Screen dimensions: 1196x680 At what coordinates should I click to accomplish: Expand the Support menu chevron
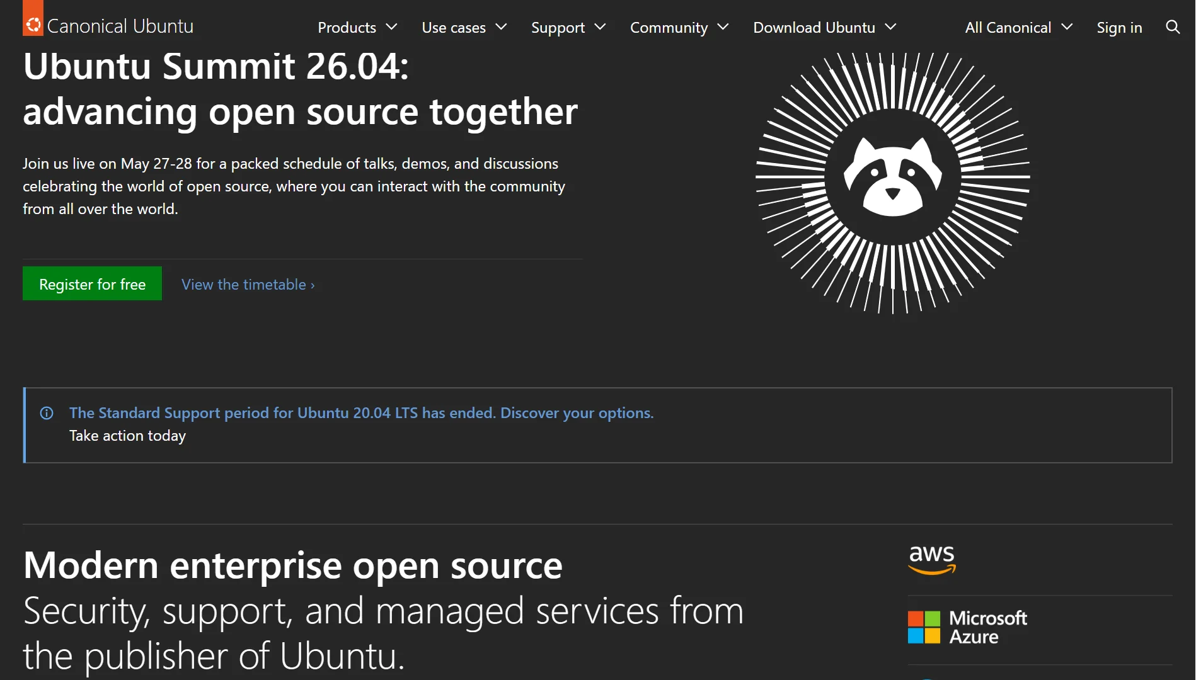pyautogui.click(x=600, y=27)
